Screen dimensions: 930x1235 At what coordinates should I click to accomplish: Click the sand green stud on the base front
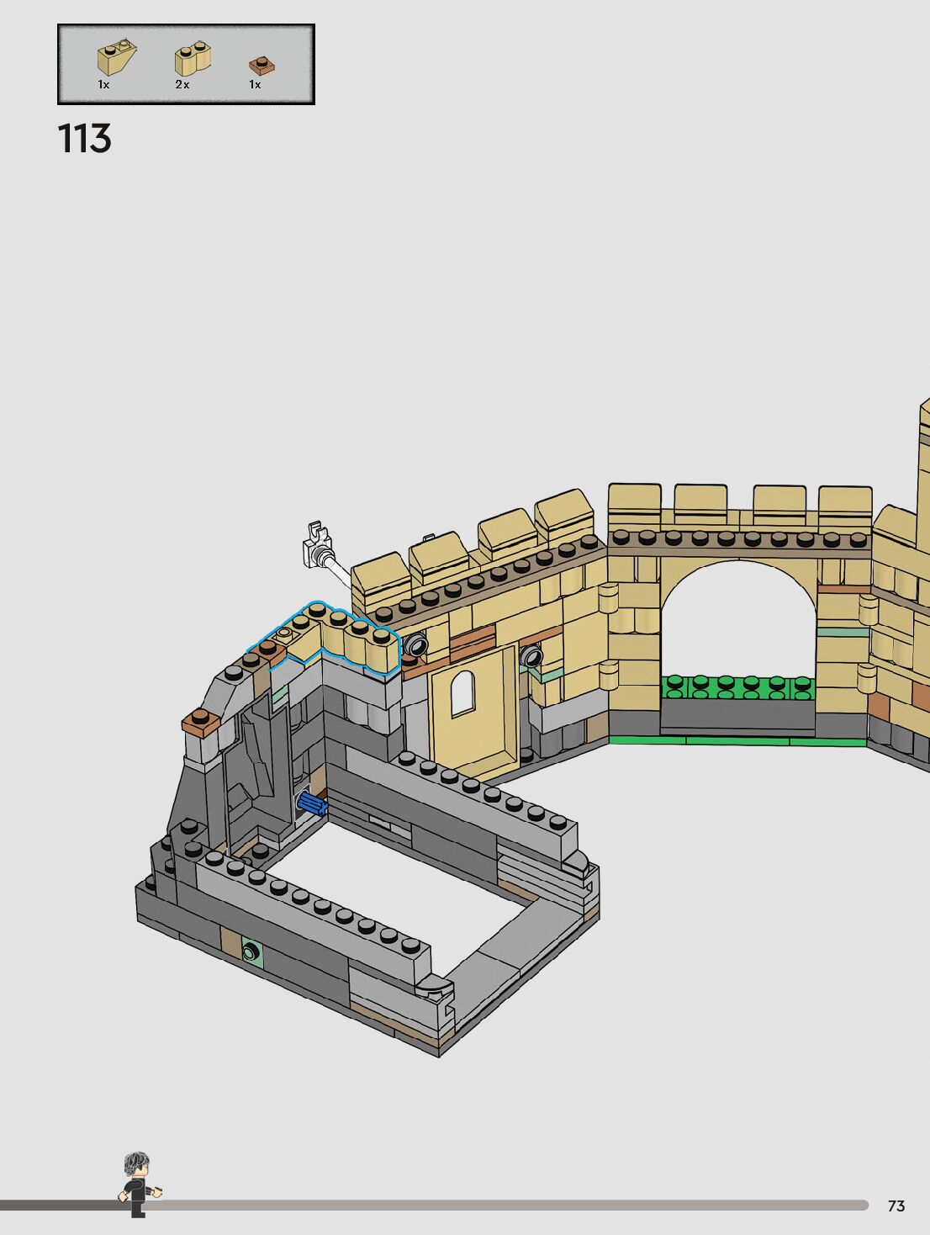(251, 951)
